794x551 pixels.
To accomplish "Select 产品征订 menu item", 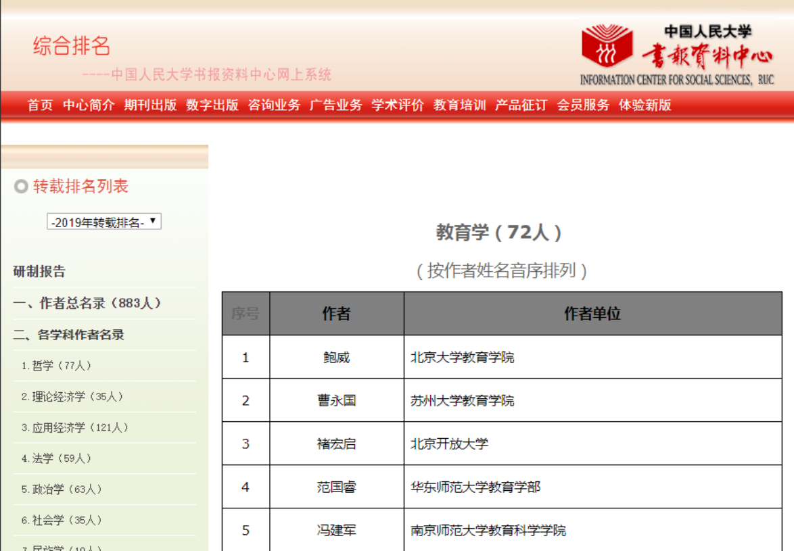I will click(521, 105).
